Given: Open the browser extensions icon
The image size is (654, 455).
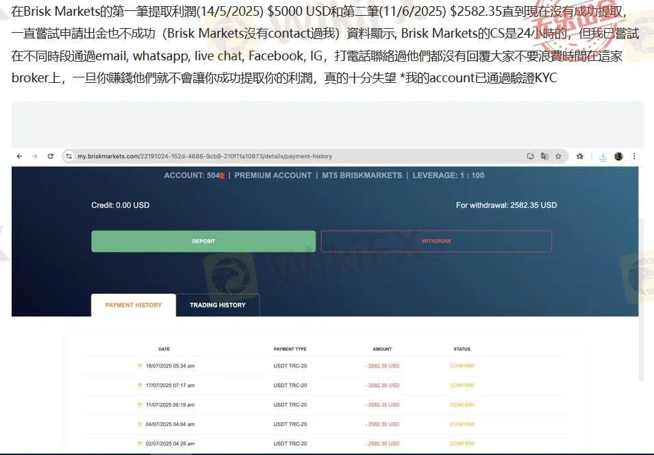Looking at the screenshot, I should coord(580,156).
